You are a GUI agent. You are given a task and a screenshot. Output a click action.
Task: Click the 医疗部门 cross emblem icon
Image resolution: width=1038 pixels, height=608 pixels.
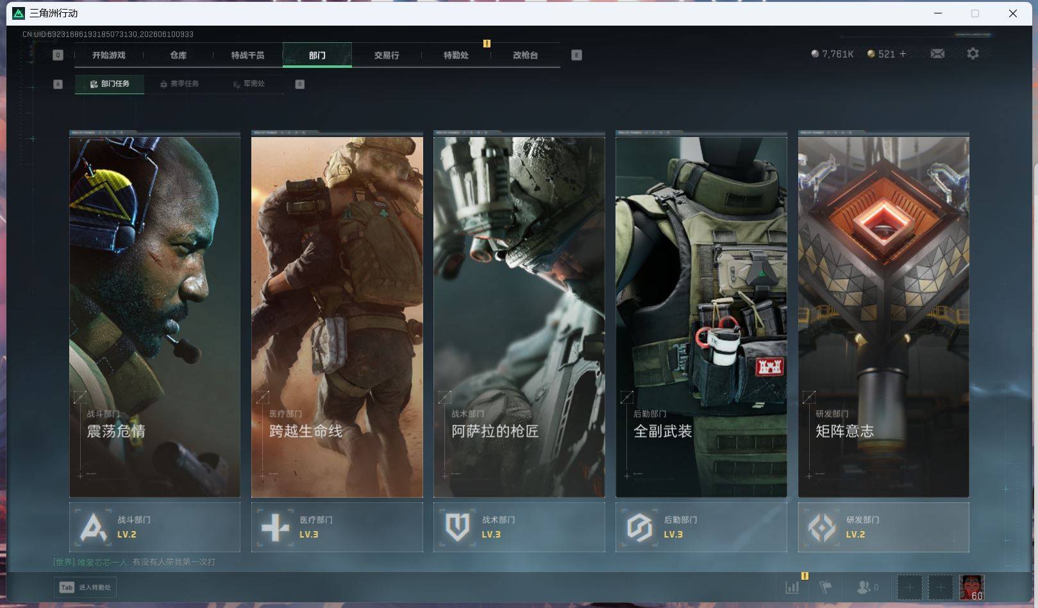pyautogui.click(x=276, y=527)
